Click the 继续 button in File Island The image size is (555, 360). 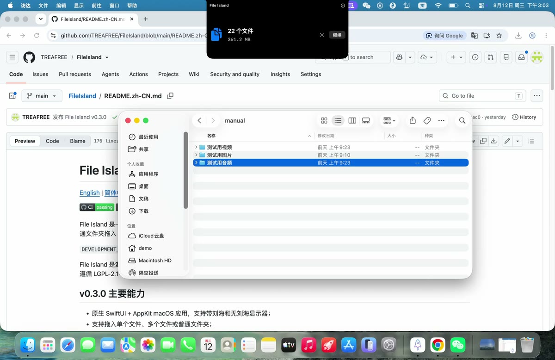(x=337, y=35)
